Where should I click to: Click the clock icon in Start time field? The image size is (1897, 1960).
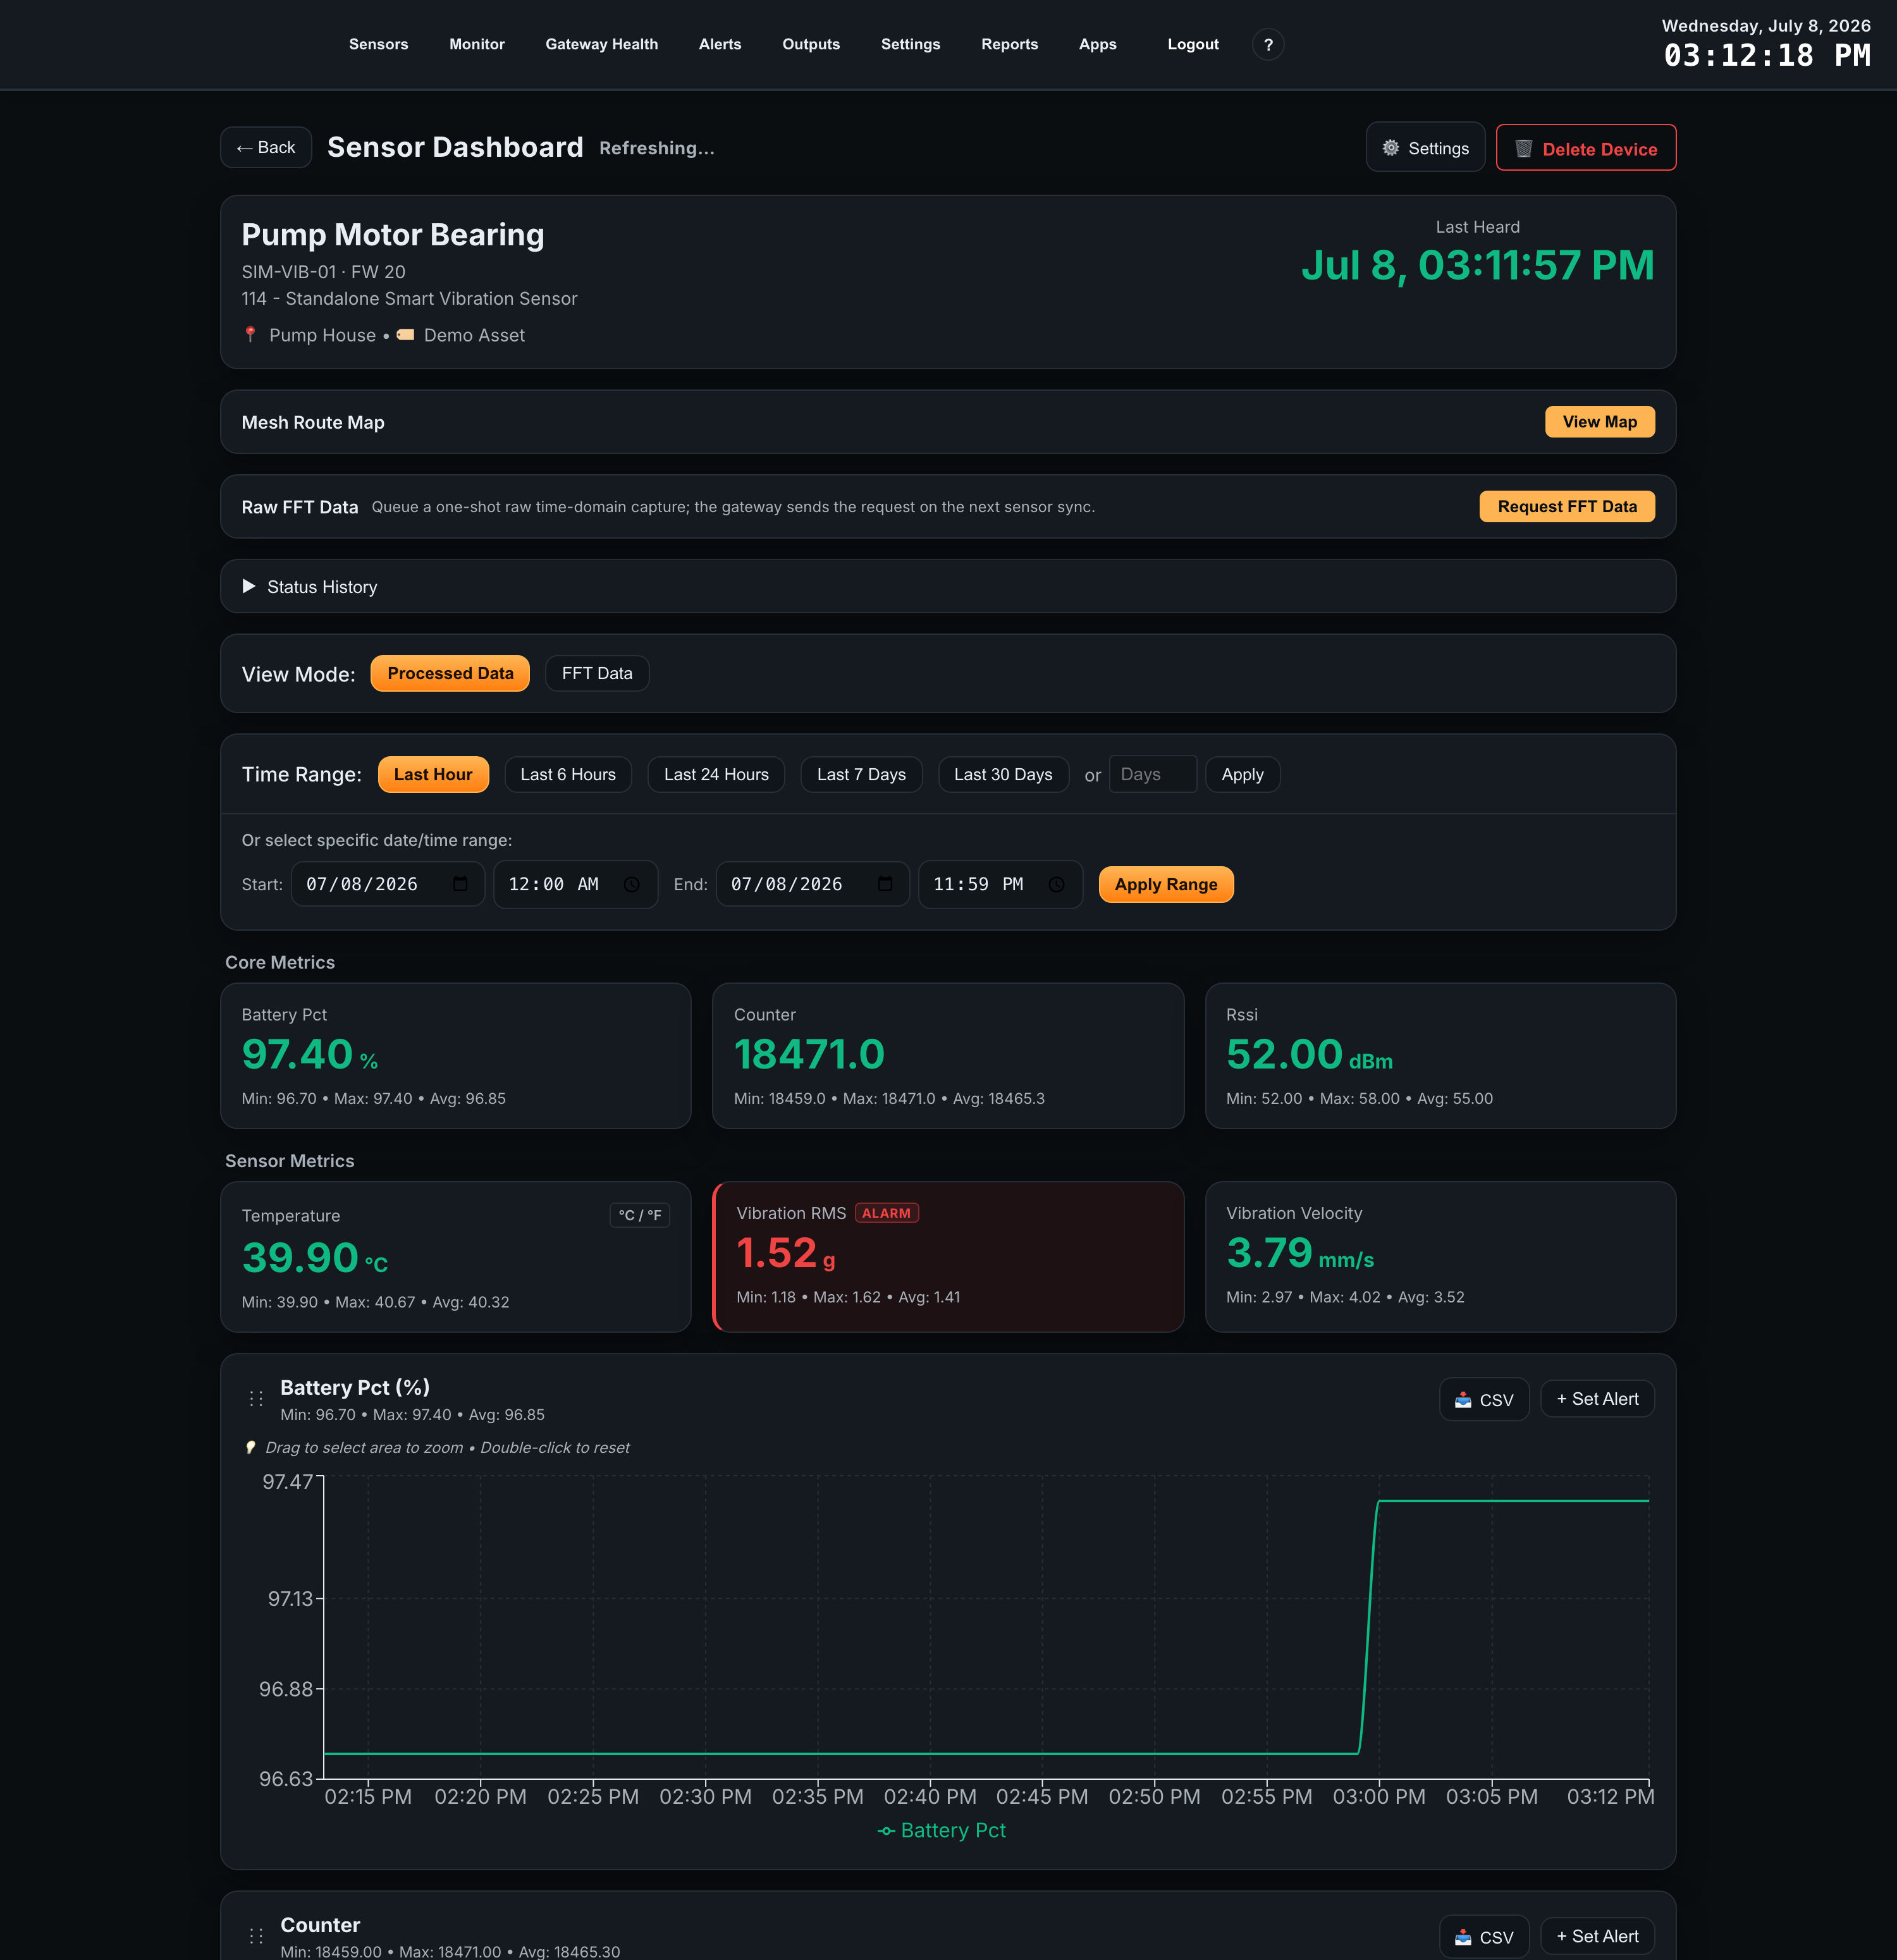632,884
